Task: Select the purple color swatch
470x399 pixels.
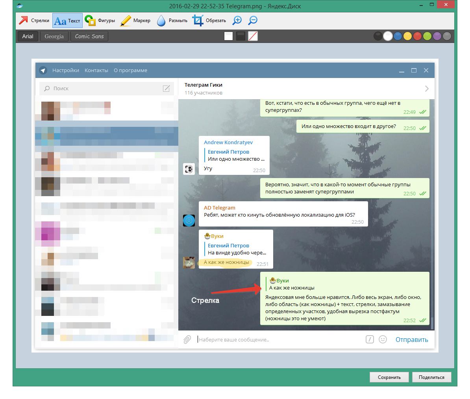Action: coord(437,36)
